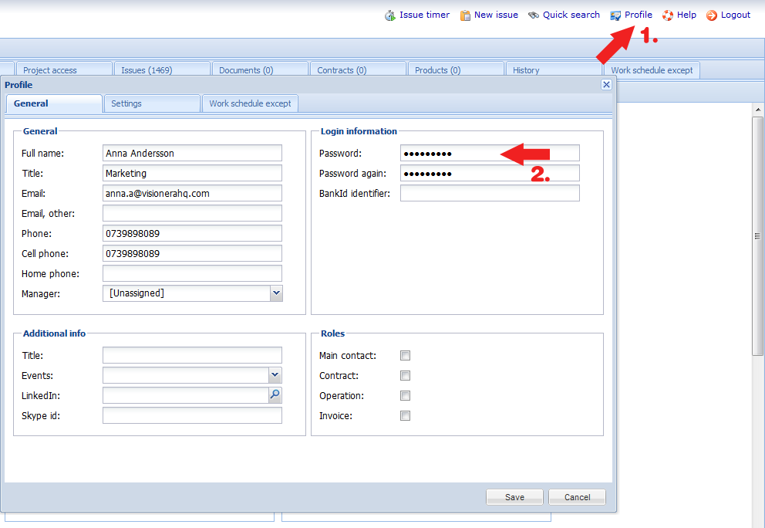Viewport: 765px width, 528px height.
Task: Enable the Contract role checkbox
Action: tap(405, 375)
